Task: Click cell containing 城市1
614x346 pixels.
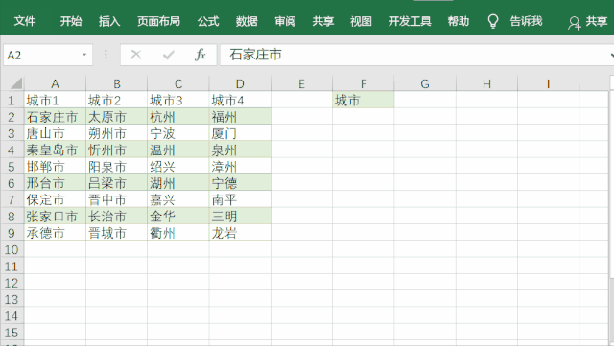Action: point(55,101)
